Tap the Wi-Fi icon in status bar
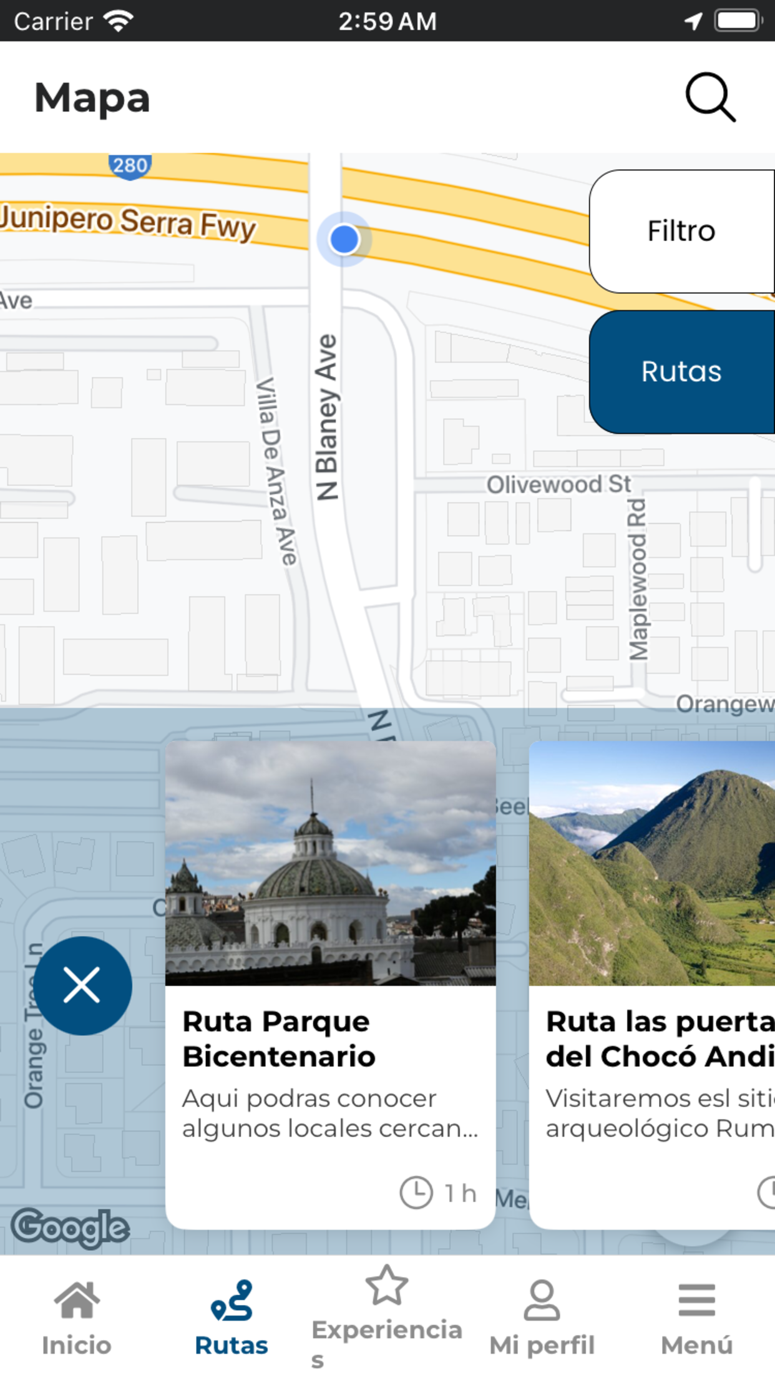Screen dimensions: 775x1378 click(x=119, y=21)
